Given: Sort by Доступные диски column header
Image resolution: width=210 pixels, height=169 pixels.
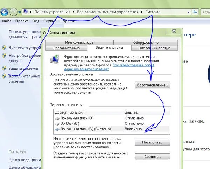Looking at the screenshot, I should (x=89, y=113).
